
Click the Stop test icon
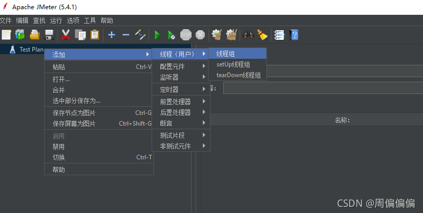tap(185, 35)
